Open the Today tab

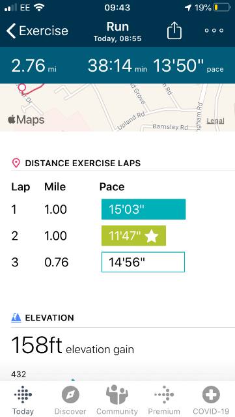(x=23, y=400)
